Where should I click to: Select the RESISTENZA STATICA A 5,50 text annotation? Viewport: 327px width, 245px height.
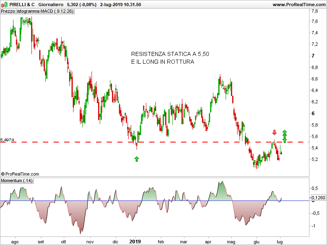point(170,54)
